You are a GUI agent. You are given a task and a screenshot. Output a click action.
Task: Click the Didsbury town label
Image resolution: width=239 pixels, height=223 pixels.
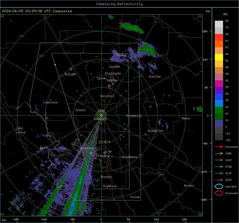(100, 119)
